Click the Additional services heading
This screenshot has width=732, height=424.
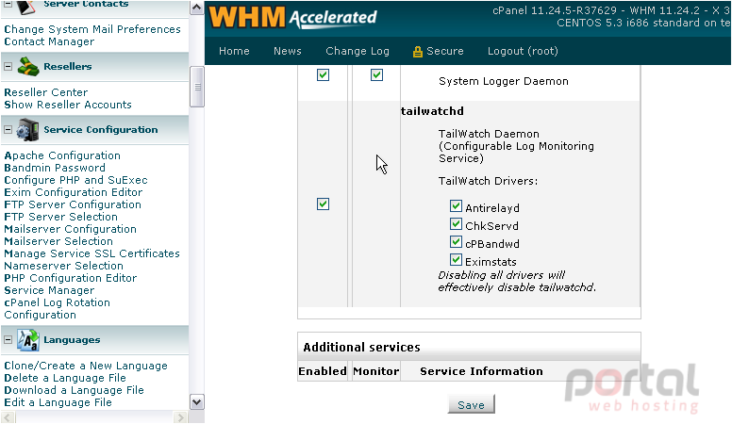click(362, 348)
